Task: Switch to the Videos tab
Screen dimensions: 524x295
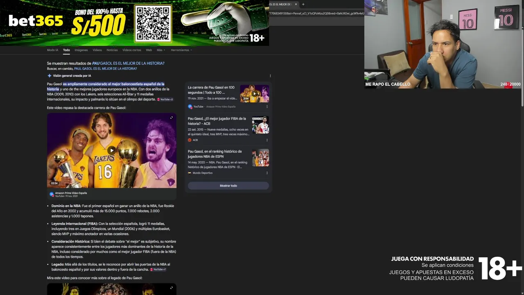Action: click(x=97, y=50)
